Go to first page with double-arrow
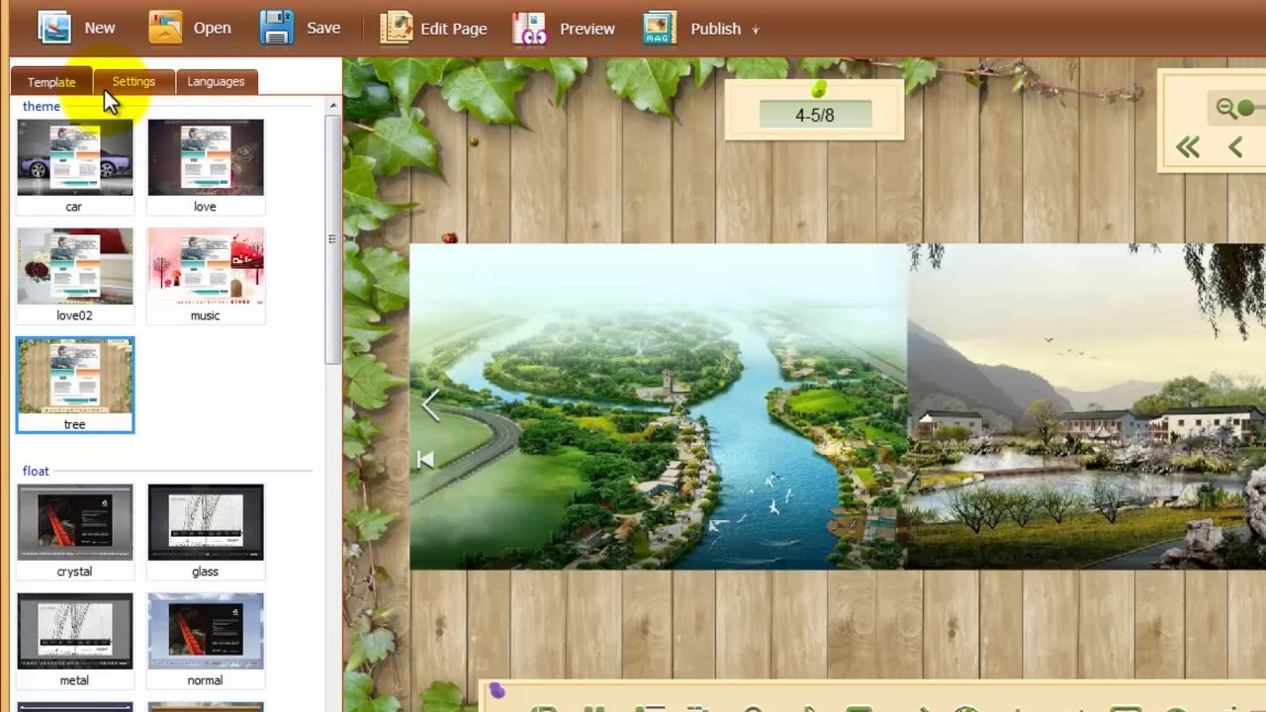Viewport: 1266px width, 712px height. tap(1188, 148)
